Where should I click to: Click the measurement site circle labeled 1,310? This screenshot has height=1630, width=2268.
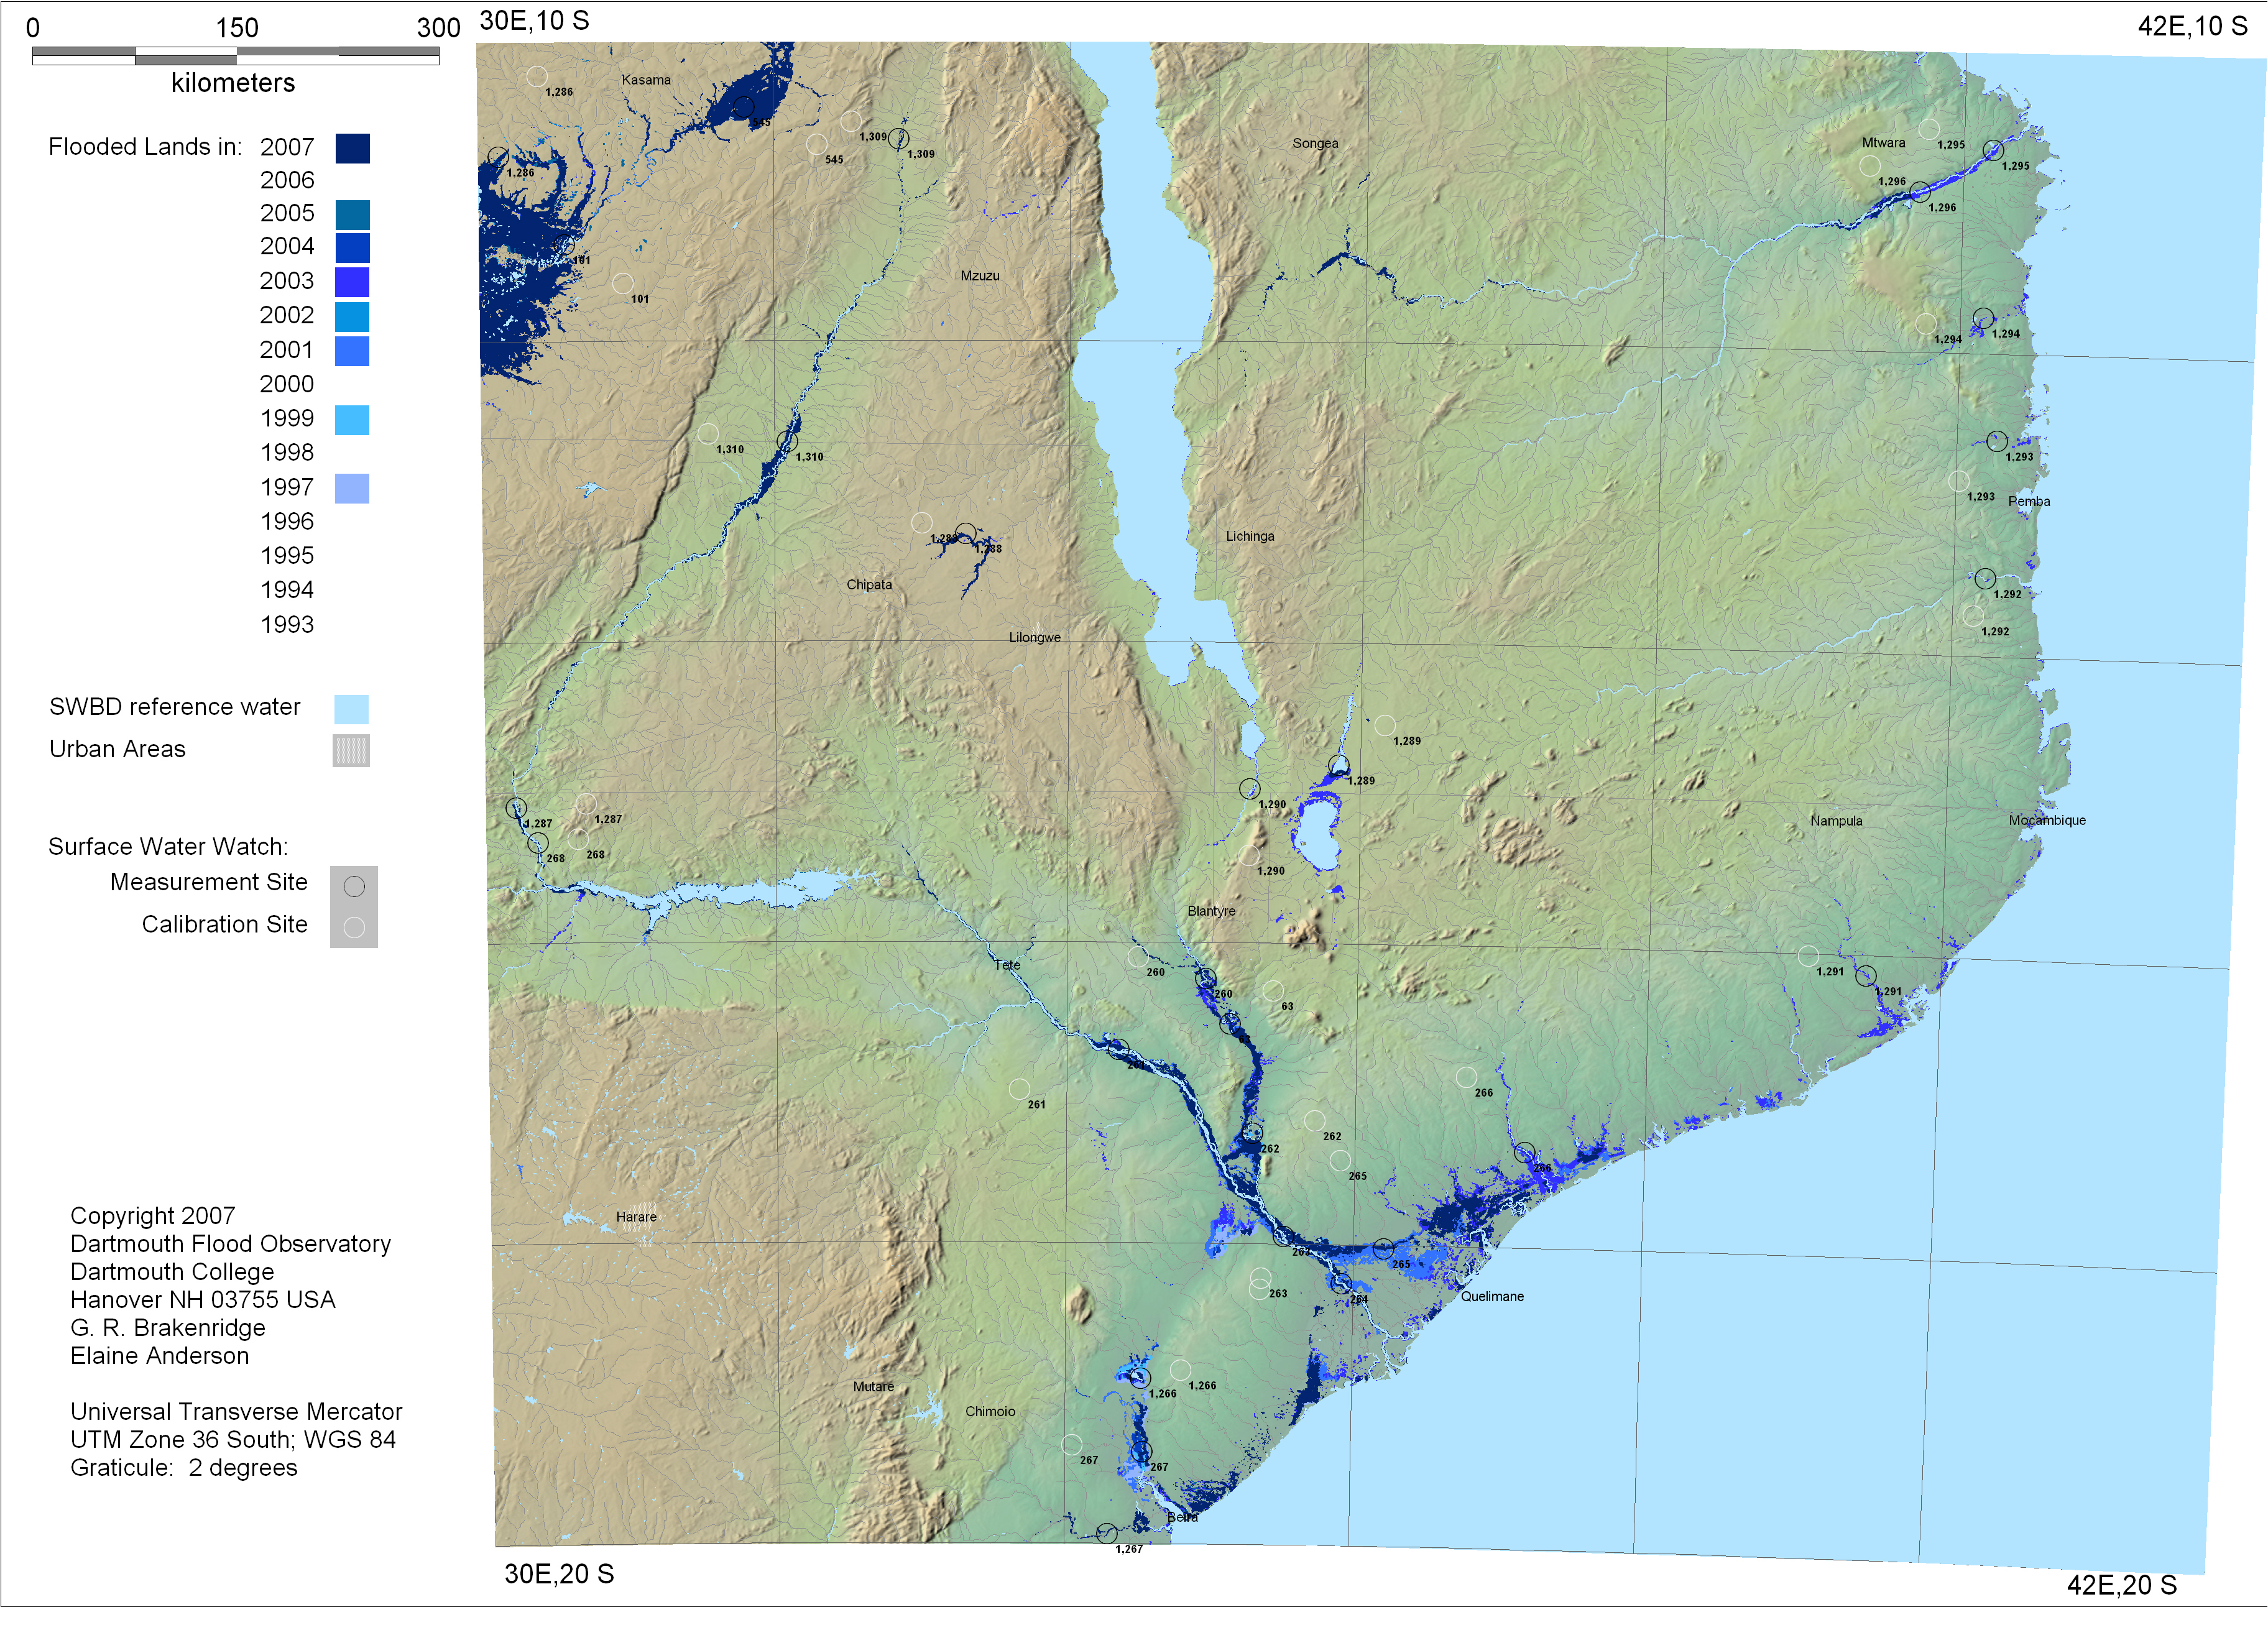coord(787,441)
